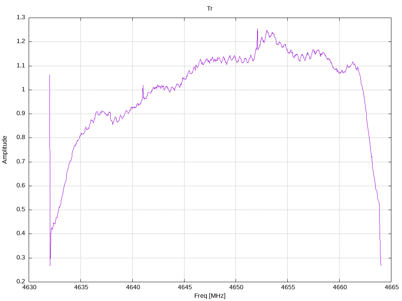Click the x-axis tick label 4665
Viewport: 402px width, 301px height.
pos(391,287)
